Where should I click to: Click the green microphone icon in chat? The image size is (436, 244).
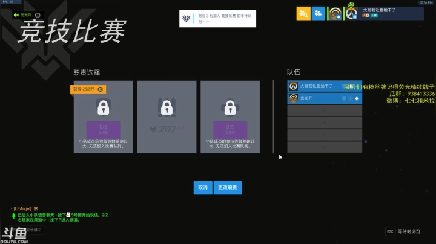13,216
